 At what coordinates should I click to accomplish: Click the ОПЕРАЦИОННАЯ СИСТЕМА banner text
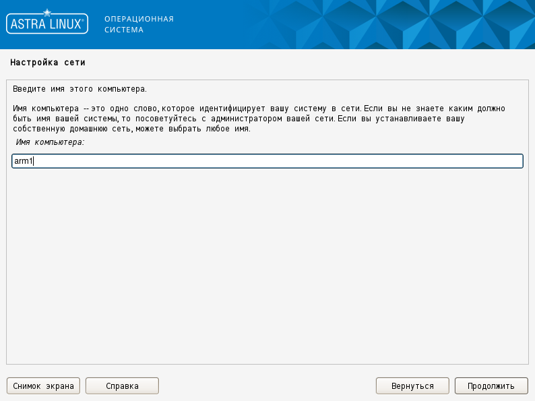139,24
